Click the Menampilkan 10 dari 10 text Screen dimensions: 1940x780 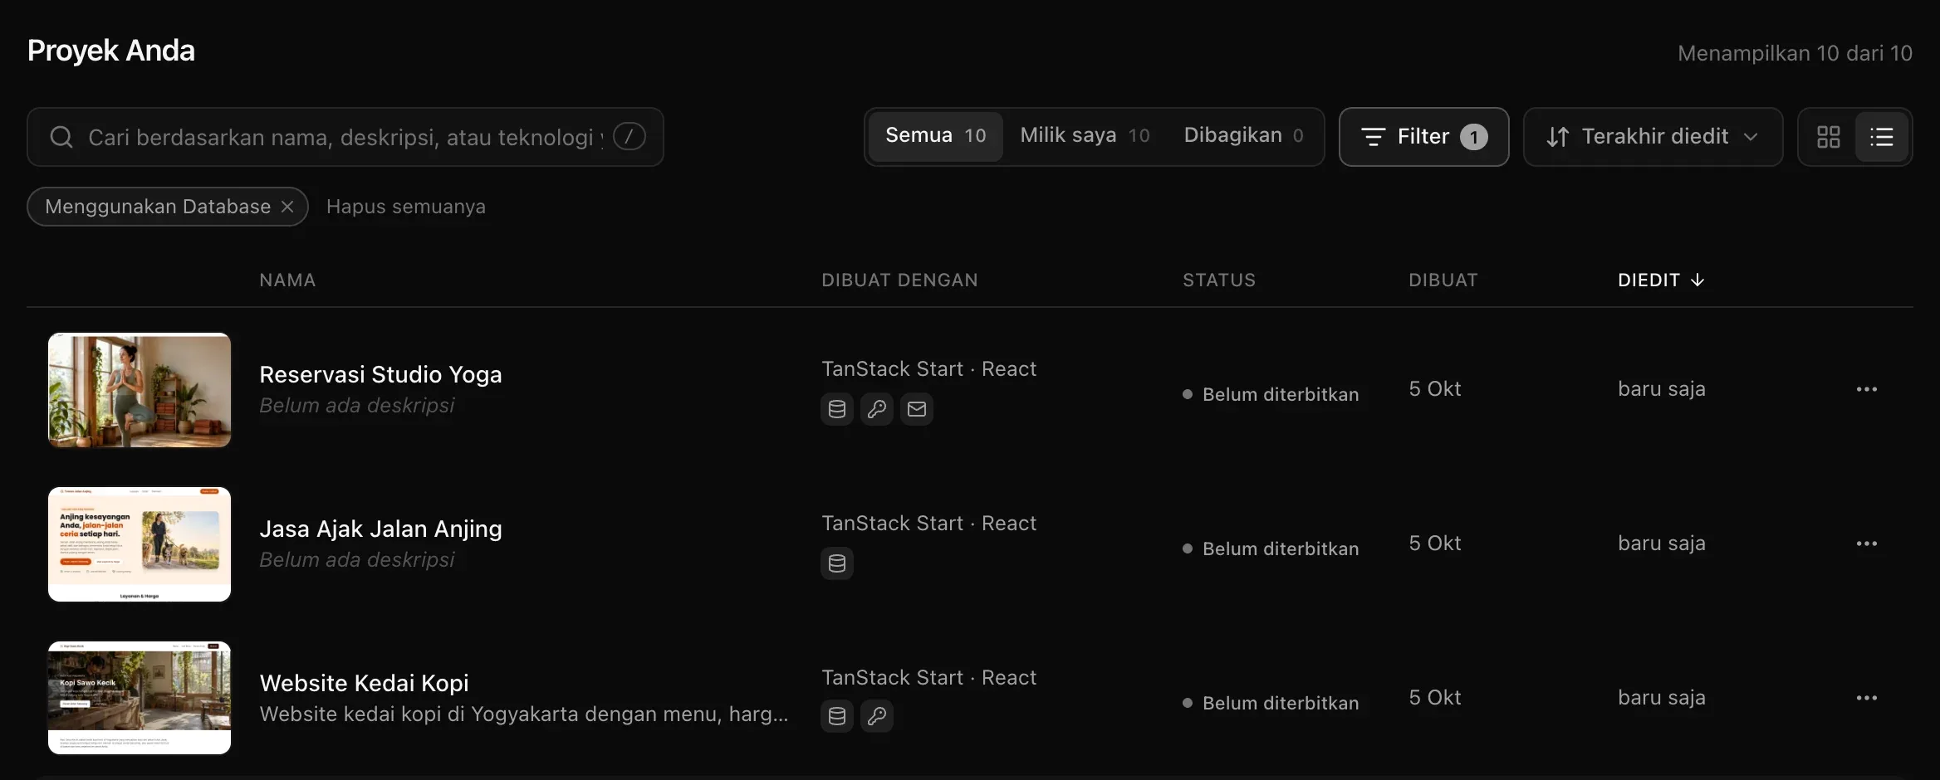[1795, 53]
